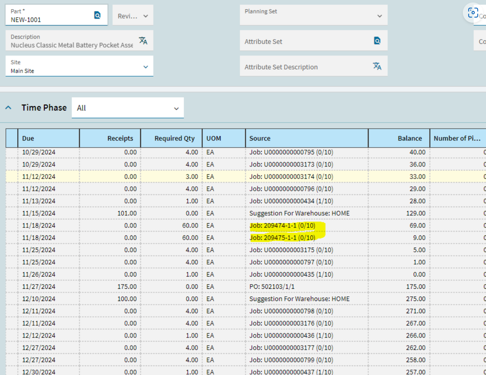Click receipts value 100.00
Viewport: 486px width, 375px height.
pyautogui.click(x=127, y=298)
